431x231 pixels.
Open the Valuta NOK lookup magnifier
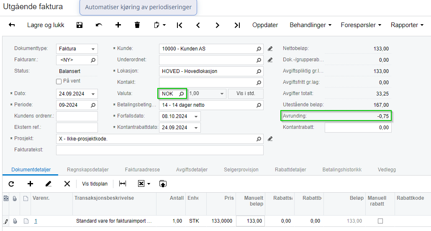point(182,94)
